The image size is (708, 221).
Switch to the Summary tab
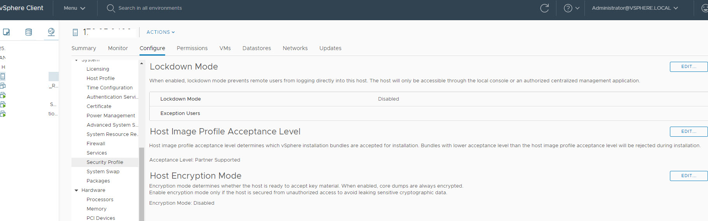[x=84, y=48]
